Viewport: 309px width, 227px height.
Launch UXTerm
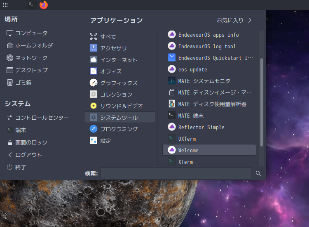click(209, 139)
